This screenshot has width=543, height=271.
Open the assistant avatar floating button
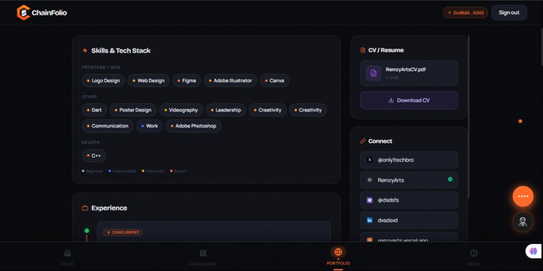(x=523, y=222)
